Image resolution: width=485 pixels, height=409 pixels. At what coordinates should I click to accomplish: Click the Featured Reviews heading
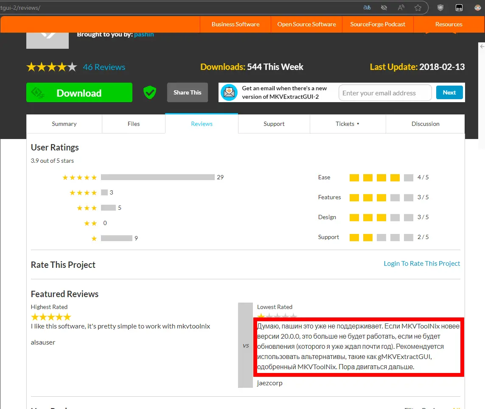(x=64, y=294)
